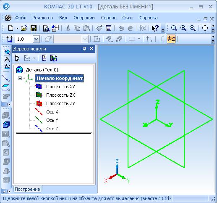217x203 pixels.
Task: Click the Copy icon
Action: click(77, 28)
